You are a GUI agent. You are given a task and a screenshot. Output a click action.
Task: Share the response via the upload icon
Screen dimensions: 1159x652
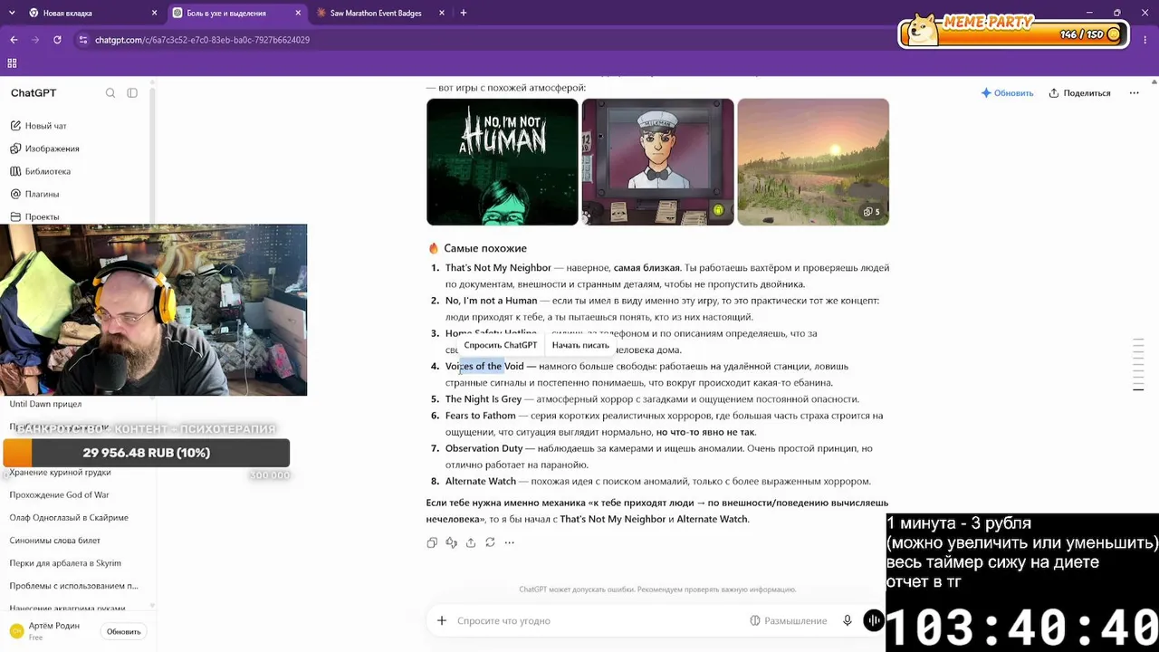tap(471, 542)
